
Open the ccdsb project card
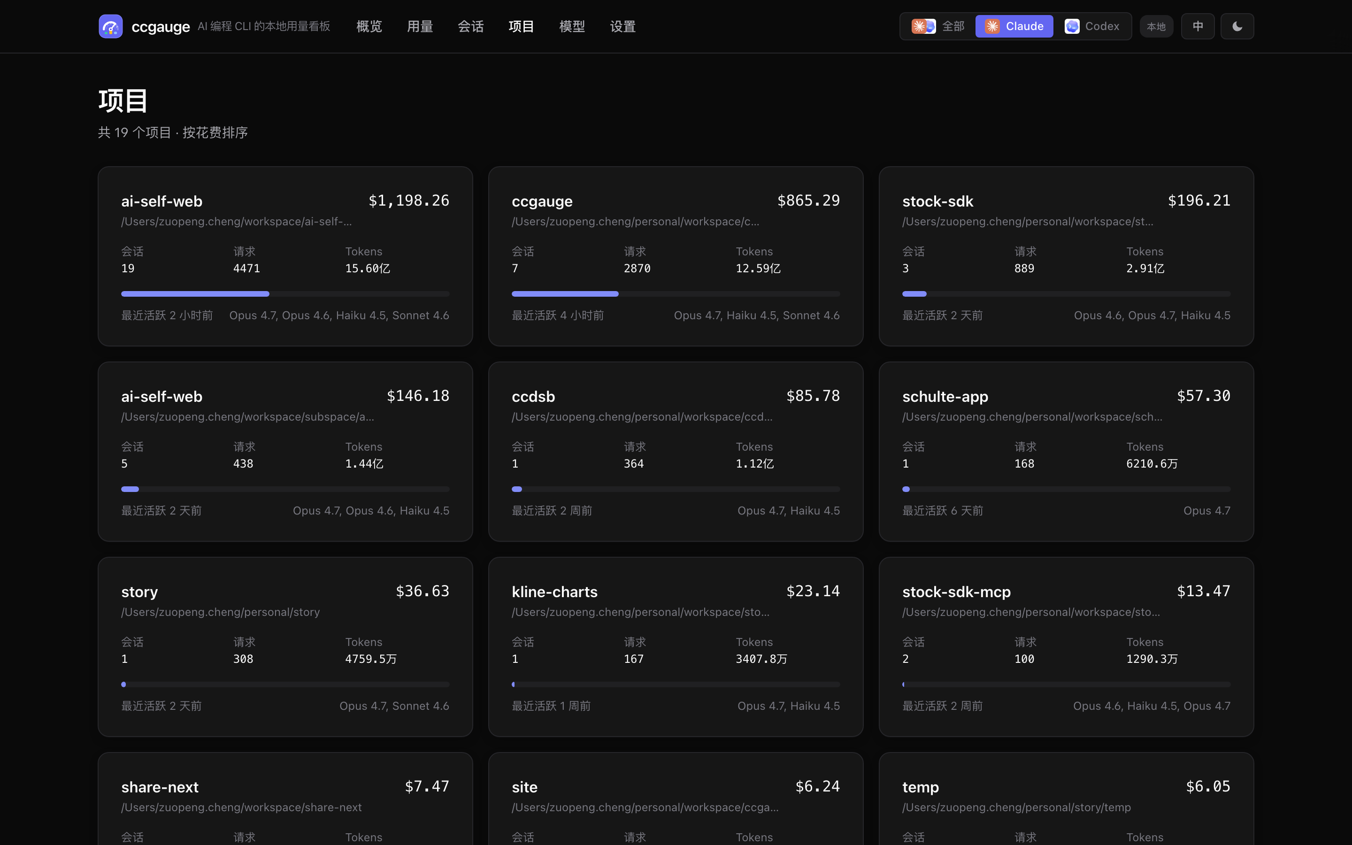(x=676, y=452)
